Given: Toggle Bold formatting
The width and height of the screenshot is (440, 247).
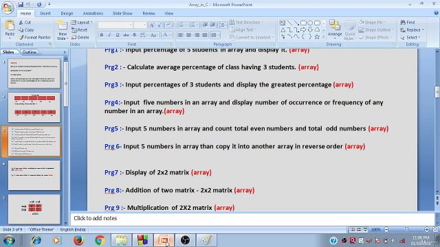Looking at the screenshot, I should pyautogui.click(x=102, y=35).
